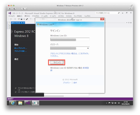Click the プロジェクトを開く open project link

20,51
